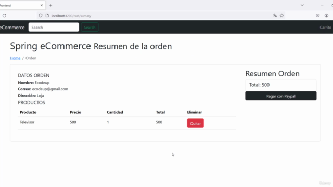The width and height of the screenshot is (333, 187).
Task: Click the address bar URL localhost:4200/cart/sumary
Action: click(x=71, y=16)
